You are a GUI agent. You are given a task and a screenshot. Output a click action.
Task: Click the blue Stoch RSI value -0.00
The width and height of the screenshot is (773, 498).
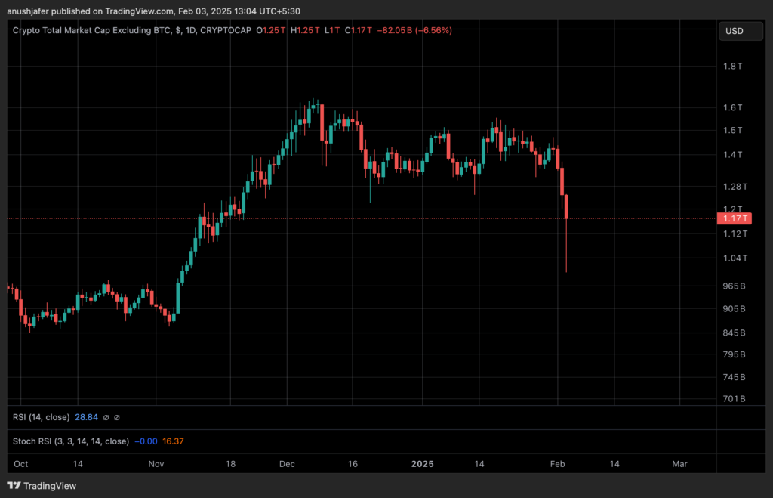(x=146, y=441)
